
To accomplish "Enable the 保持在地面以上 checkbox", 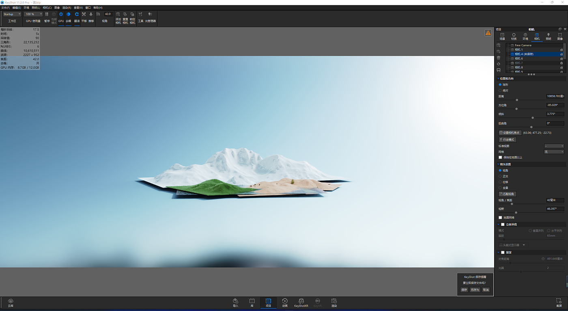I will [500, 158].
